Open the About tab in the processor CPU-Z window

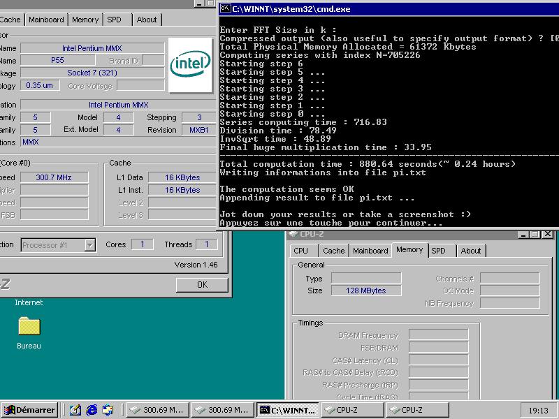click(x=147, y=20)
